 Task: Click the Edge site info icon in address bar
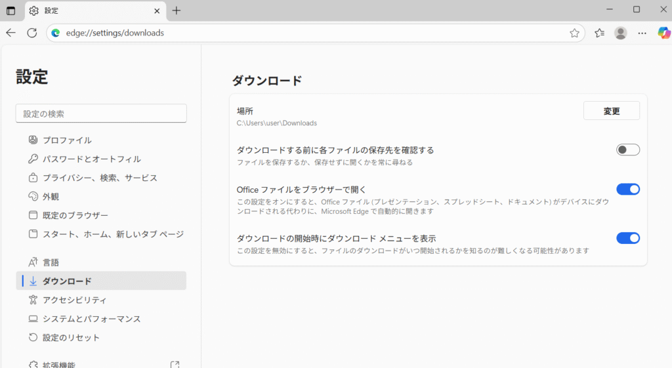pos(56,33)
